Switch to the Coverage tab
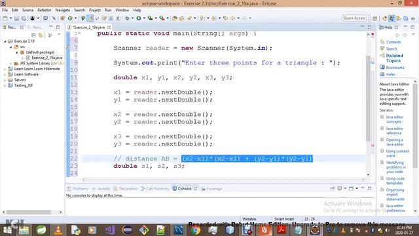This screenshot has height=236, width=419. pyautogui.click(x=212, y=189)
